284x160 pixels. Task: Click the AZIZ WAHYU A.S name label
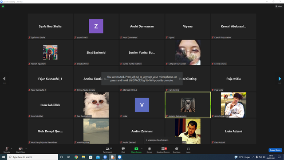pos(130,90)
